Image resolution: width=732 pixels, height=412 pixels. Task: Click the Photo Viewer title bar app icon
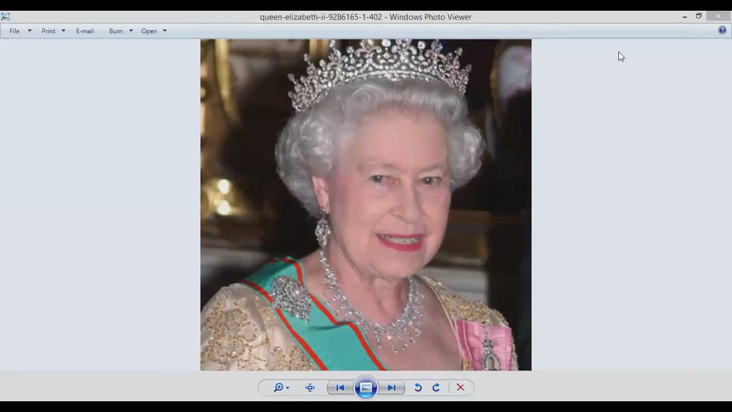6,17
